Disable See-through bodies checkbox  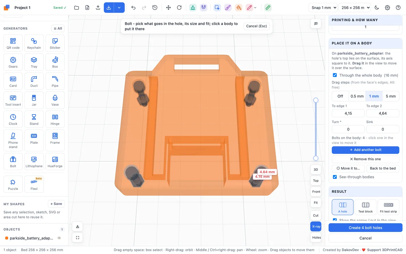[335, 177]
